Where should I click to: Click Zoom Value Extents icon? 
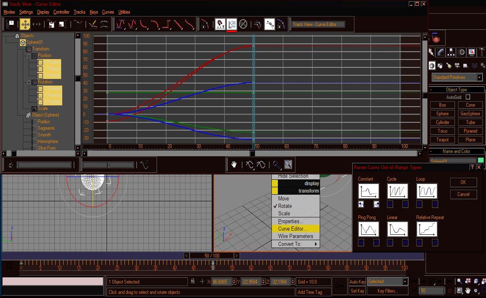tap(261, 164)
